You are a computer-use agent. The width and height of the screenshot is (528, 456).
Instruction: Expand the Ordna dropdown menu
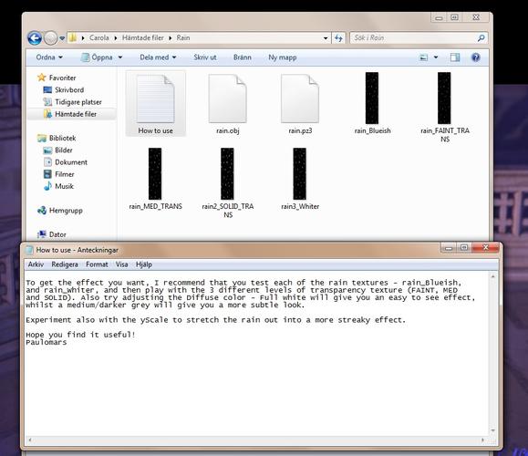point(49,57)
